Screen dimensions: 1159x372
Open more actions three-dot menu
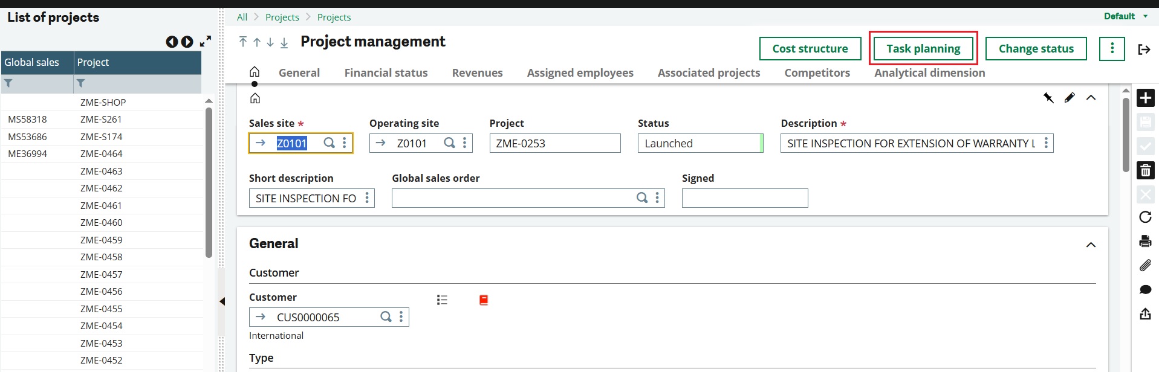tap(1112, 48)
